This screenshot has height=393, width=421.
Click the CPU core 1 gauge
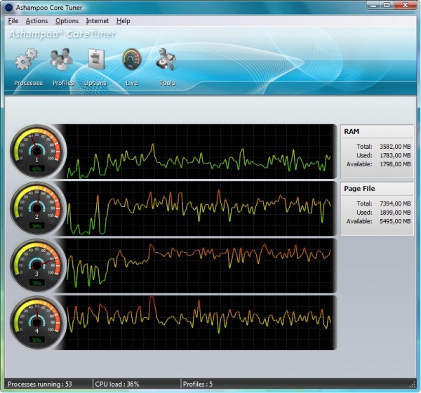(37, 151)
